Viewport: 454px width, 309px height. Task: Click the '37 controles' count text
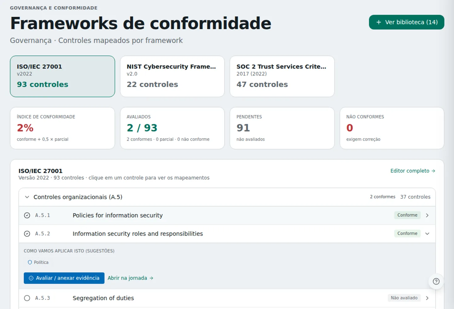(415, 197)
